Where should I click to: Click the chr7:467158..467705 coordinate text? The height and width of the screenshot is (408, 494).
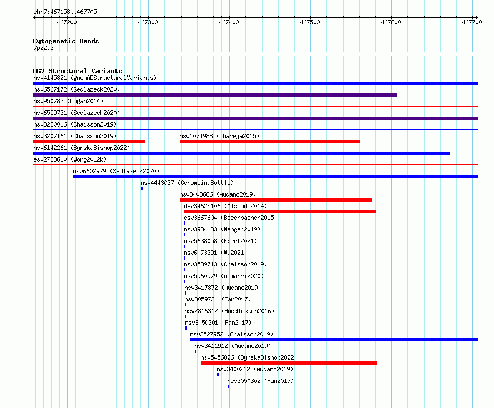tap(65, 12)
